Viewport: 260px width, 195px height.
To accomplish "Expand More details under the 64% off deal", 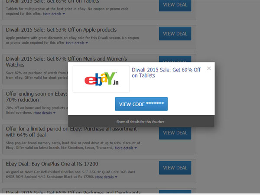I will pyautogui.click(x=126, y=148).
